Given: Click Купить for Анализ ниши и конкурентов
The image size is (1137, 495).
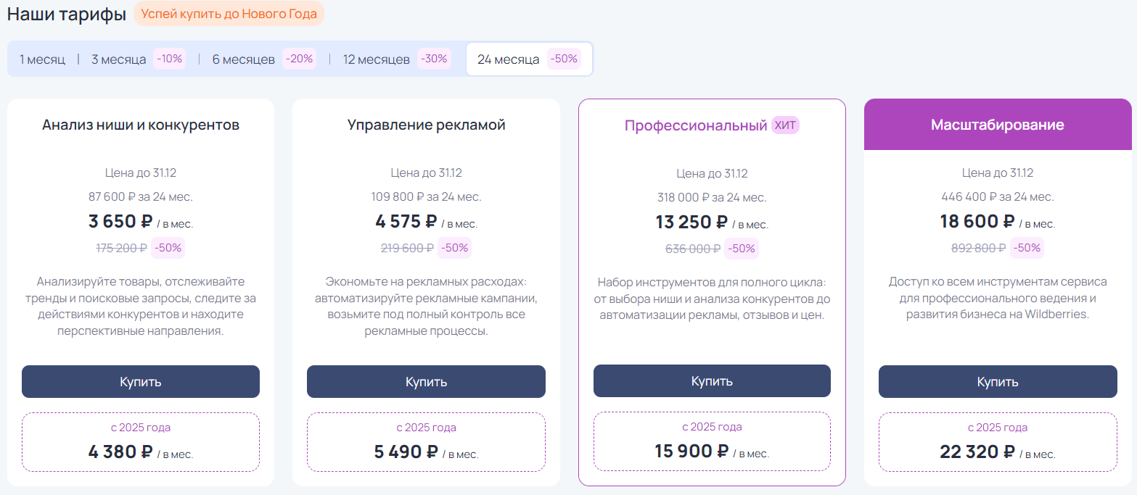Looking at the screenshot, I should click(x=140, y=380).
